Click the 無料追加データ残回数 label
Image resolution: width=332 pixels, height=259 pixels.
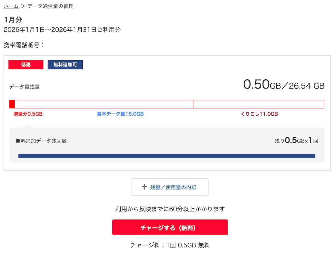tap(41, 141)
